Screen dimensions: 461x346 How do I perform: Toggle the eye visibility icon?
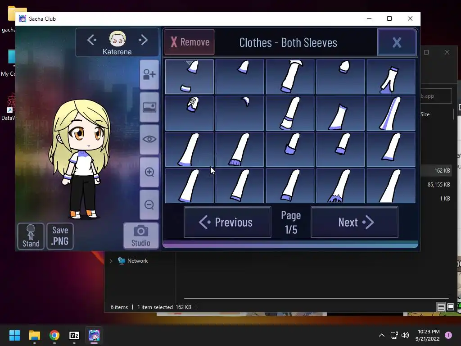[x=149, y=140]
